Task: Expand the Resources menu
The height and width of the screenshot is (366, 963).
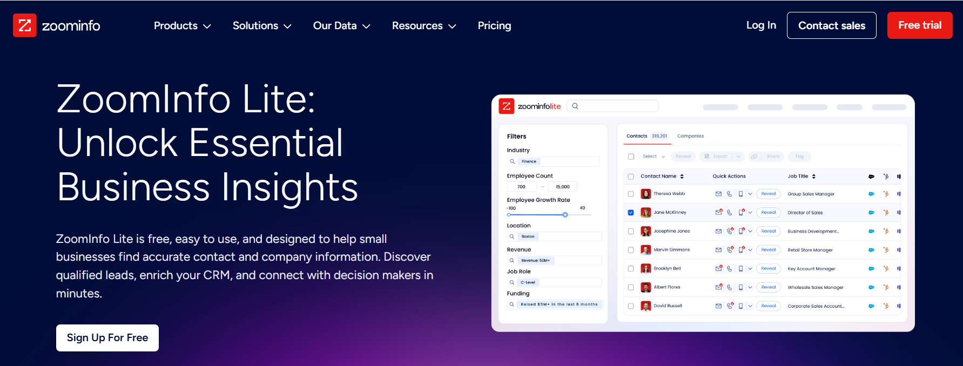Action: click(x=424, y=25)
